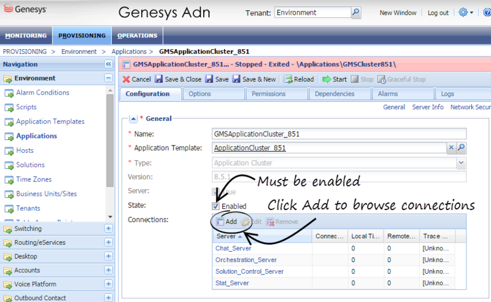This screenshot has width=491, height=302.
Task: Click the Log out link
Action: coord(438,13)
